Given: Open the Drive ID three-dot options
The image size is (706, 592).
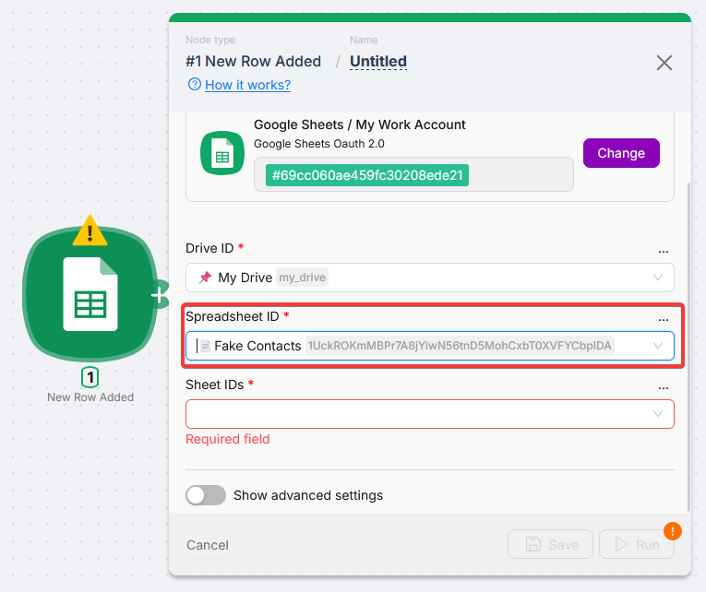Looking at the screenshot, I should (x=663, y=250).
